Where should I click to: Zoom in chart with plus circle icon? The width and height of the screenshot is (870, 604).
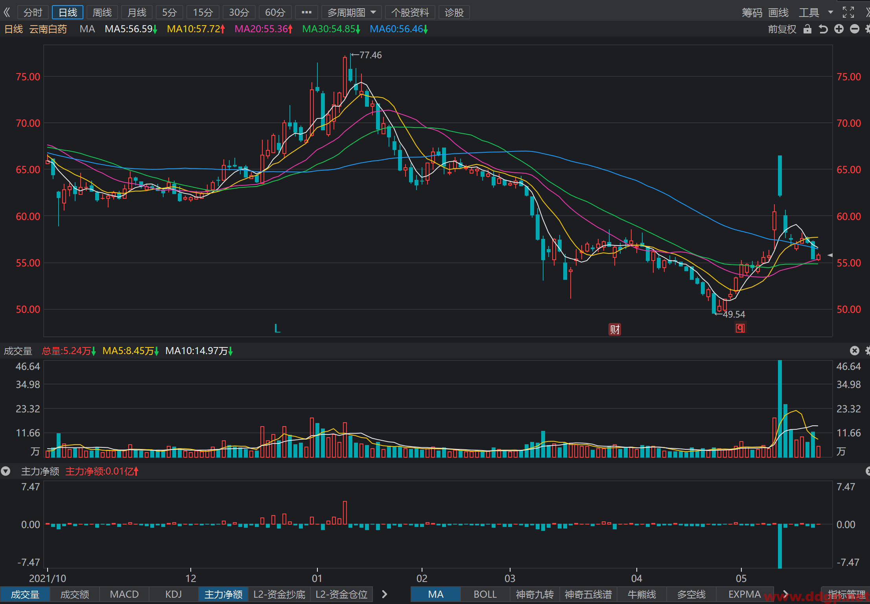839,29
